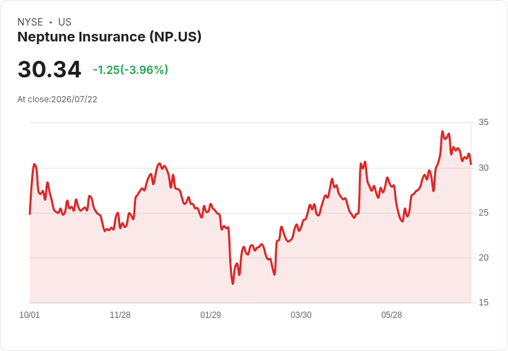Click the 03/30 date axis label

point(301,314)
